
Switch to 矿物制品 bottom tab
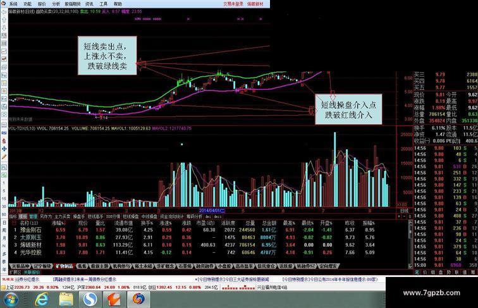64,266
